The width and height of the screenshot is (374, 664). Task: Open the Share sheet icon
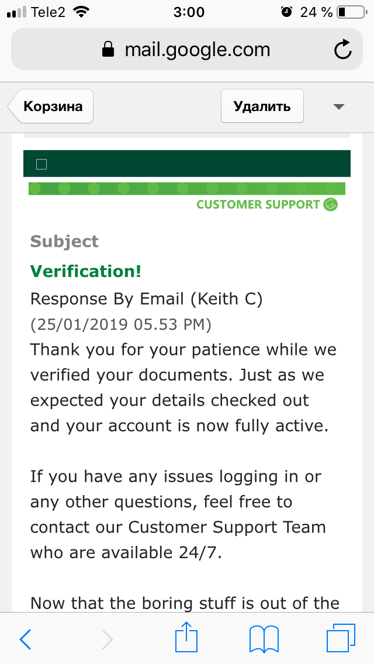[186, 637]
